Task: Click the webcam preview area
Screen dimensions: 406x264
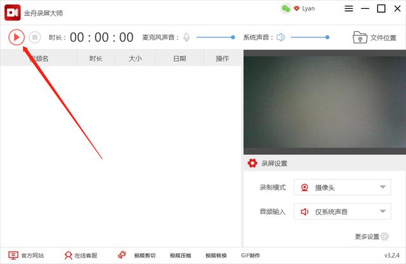Action: pyautogui.click(x=324, y=102)
